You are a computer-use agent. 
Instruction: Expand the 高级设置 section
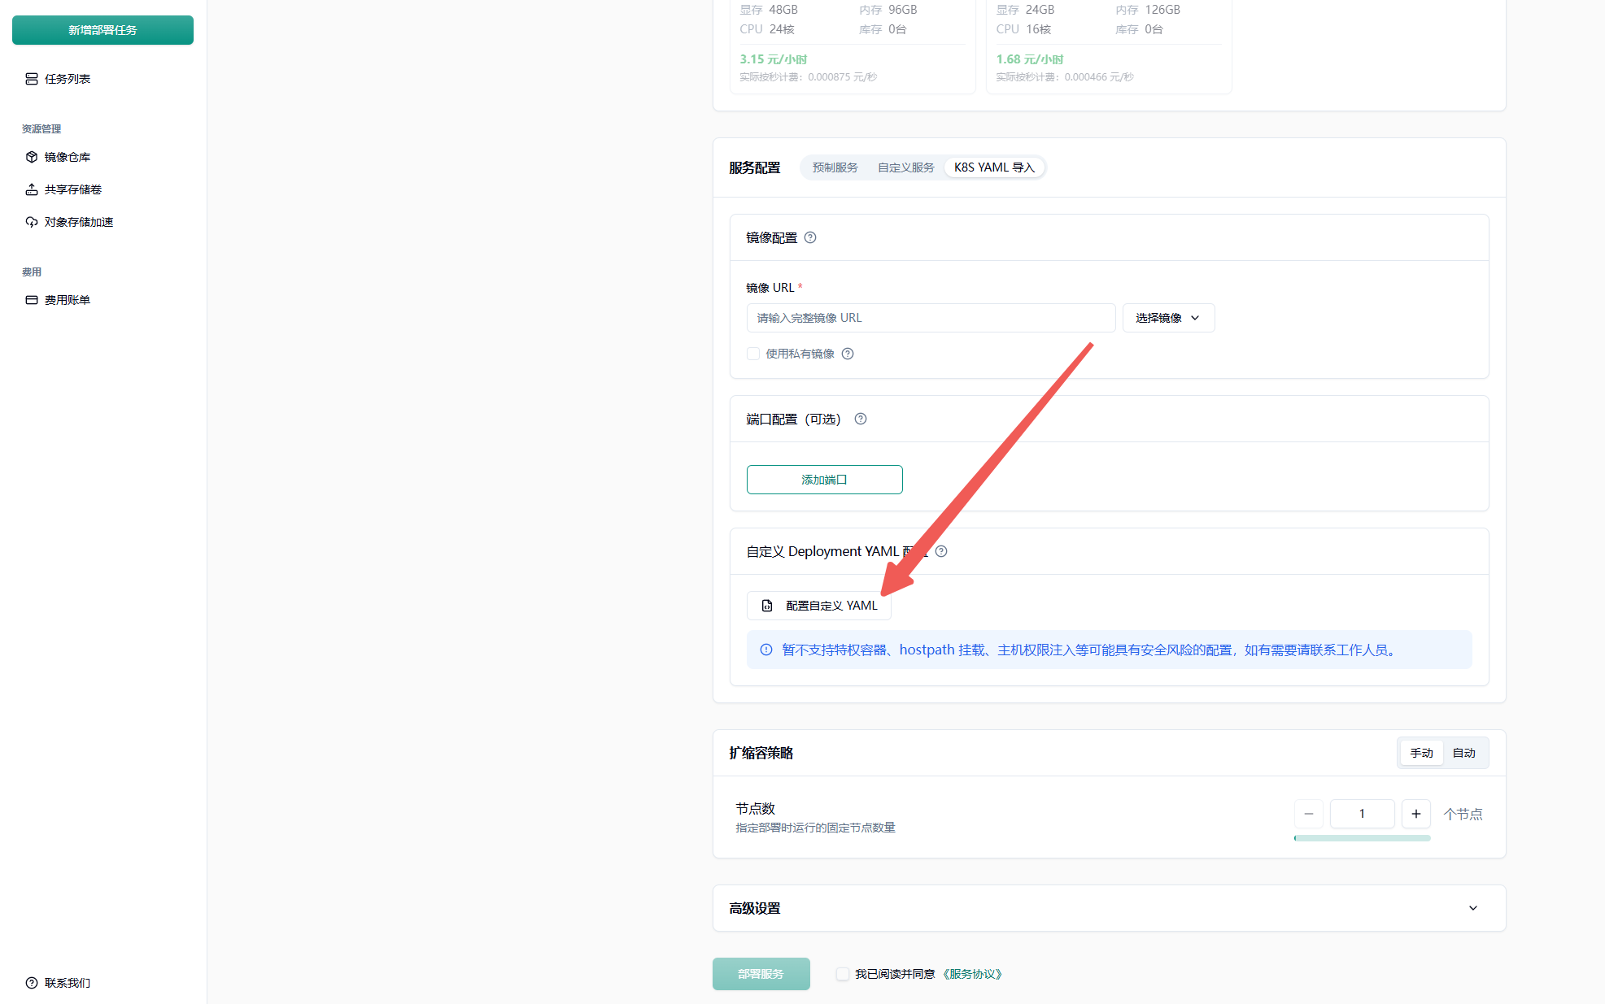pos(1472,908)
